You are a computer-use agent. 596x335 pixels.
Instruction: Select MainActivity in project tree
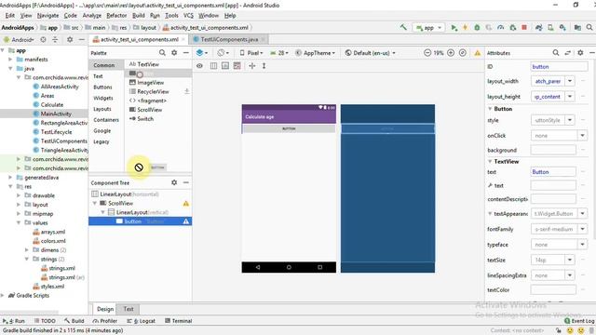[56, 114]
